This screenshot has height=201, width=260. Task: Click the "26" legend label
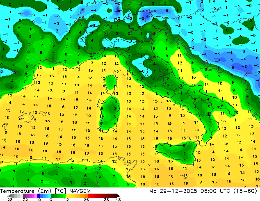pos(86,199)
